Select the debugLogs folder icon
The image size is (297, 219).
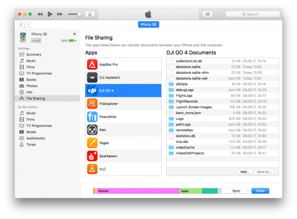click(171, 90)
